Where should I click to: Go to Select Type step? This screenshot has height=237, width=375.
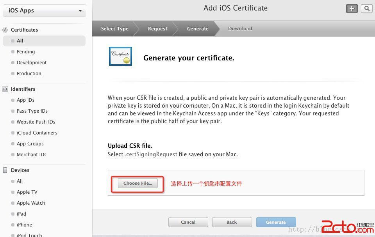click(x=115, y=28)
